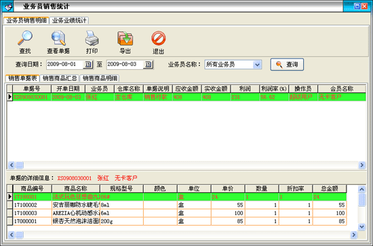The image size is (373, 246).
Task: Maximize the 业务员销售统计 window
Action: (357, 6)
